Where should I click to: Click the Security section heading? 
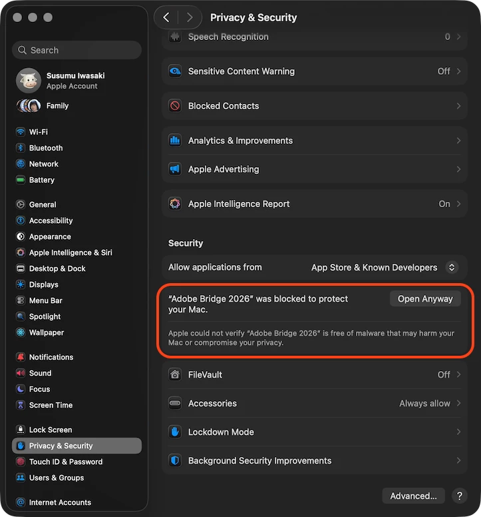[186, 243]
